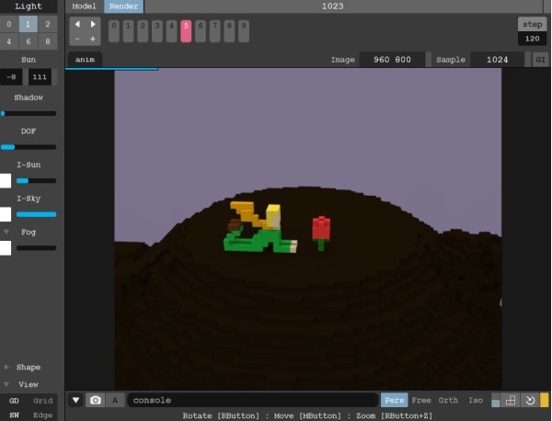552x421 pixels.
Task: Open the anim tab
Action: tap(85, 59)
